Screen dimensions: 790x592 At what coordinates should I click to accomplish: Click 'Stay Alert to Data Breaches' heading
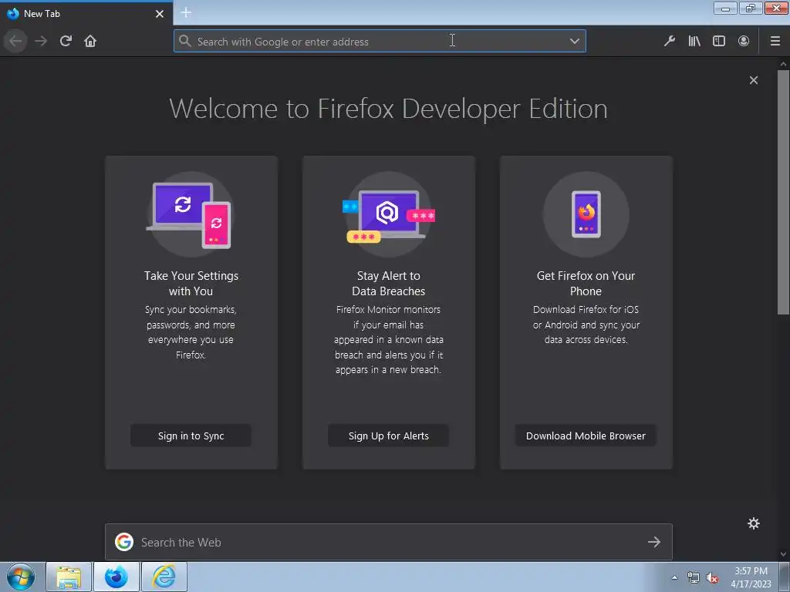[389, 284]
